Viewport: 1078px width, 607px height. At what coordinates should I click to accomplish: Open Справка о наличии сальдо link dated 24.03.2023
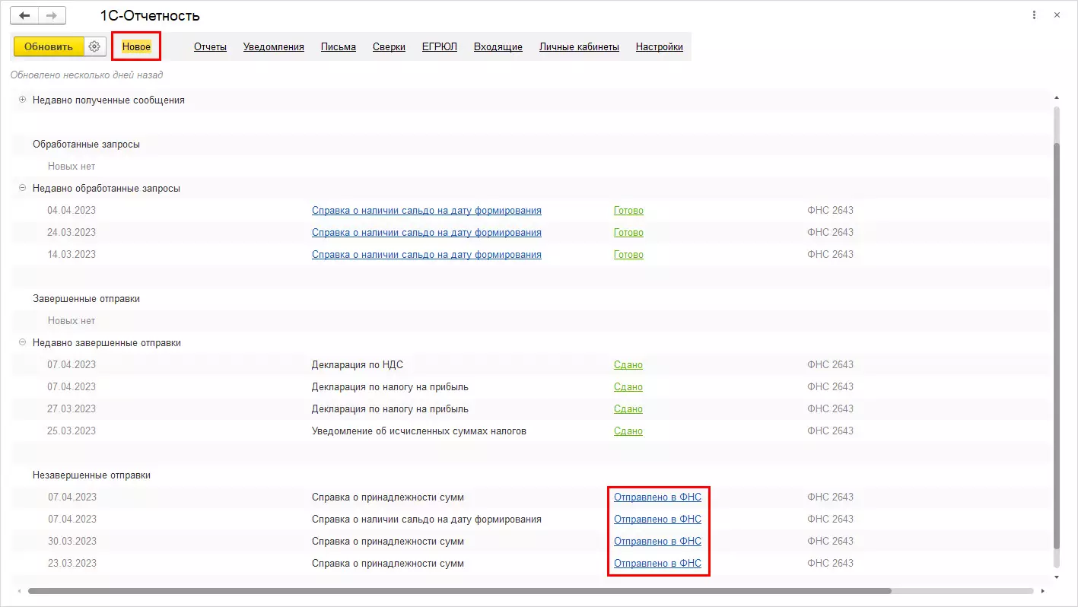(x=427, y=232)
